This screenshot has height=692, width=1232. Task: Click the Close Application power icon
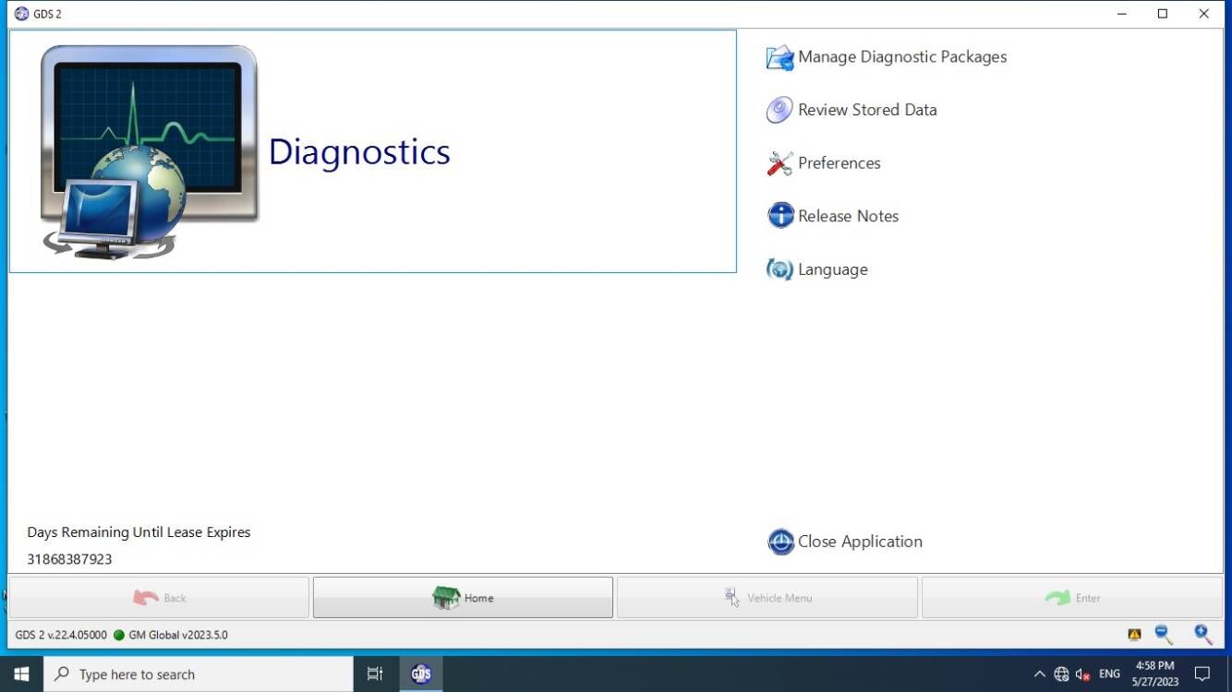pyautogui.click(x=780, y=542)
